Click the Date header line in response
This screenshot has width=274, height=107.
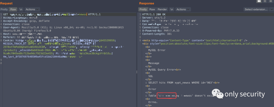(169, 21)
